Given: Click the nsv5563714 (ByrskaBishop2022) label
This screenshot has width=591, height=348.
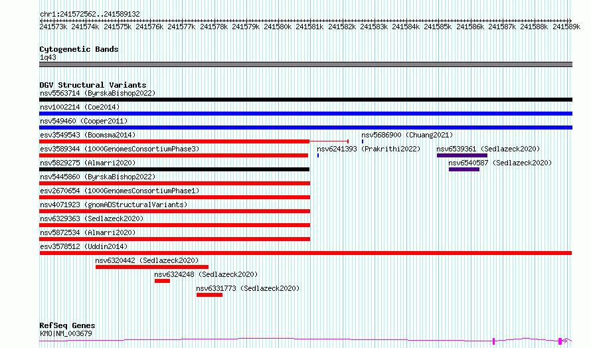Looking at the screenshot, I should click(98, 93).
